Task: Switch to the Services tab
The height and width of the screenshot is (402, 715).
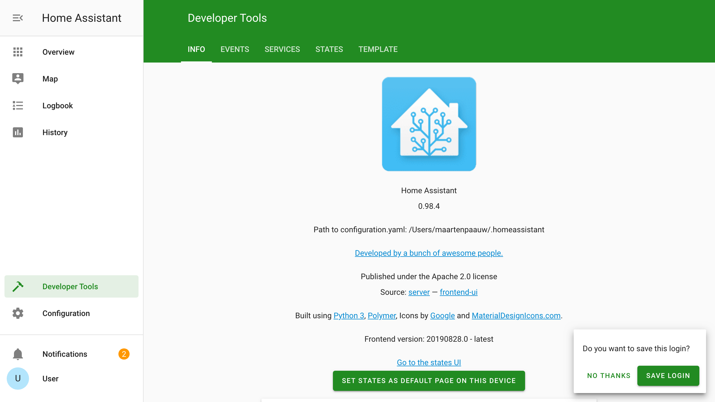Action: click(x=282, y=49)
